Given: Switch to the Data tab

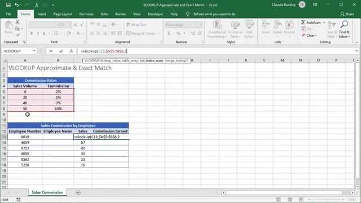Looking at the screenshot, I should click(x=104, y=14).
